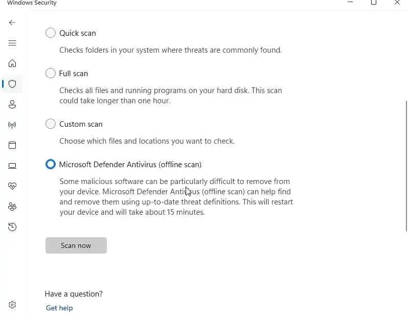Open the Get help link
Screen dimensions: 409x317
[59, 308]
